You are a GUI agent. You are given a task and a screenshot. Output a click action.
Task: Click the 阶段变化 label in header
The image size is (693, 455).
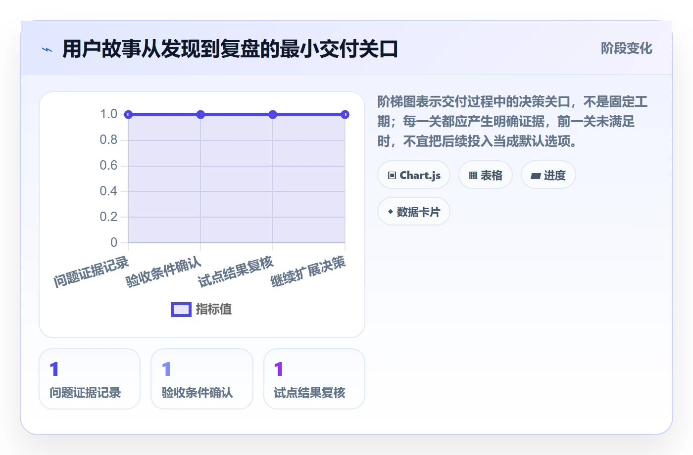pos(626,48)
